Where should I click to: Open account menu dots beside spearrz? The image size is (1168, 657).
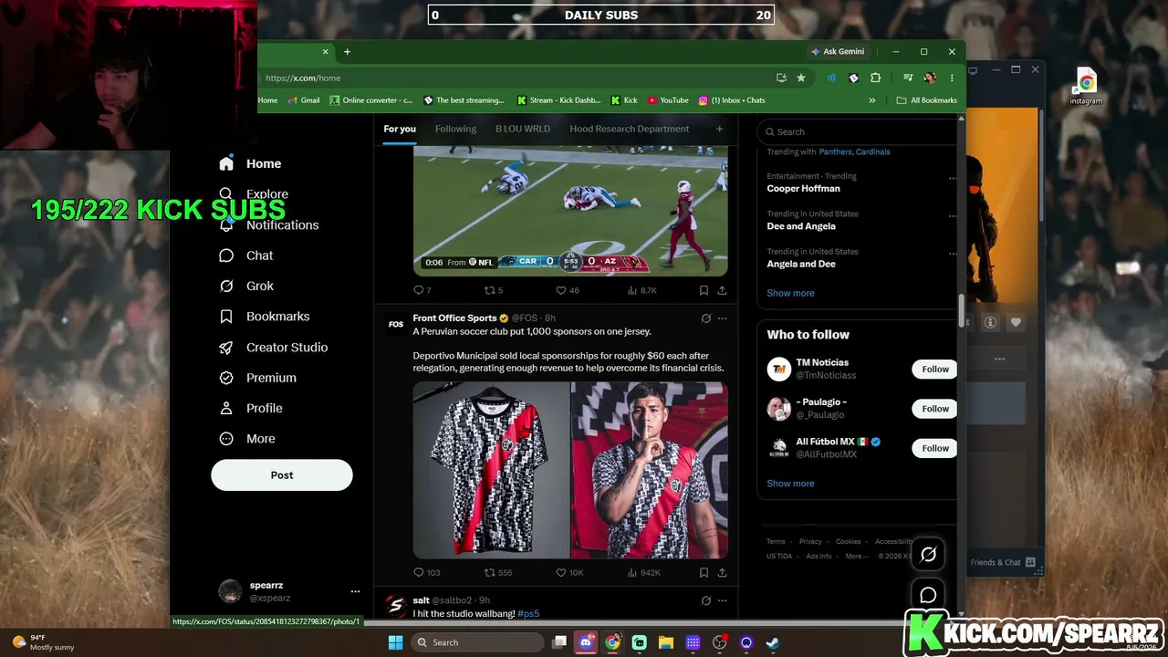[x=355, y=591]
